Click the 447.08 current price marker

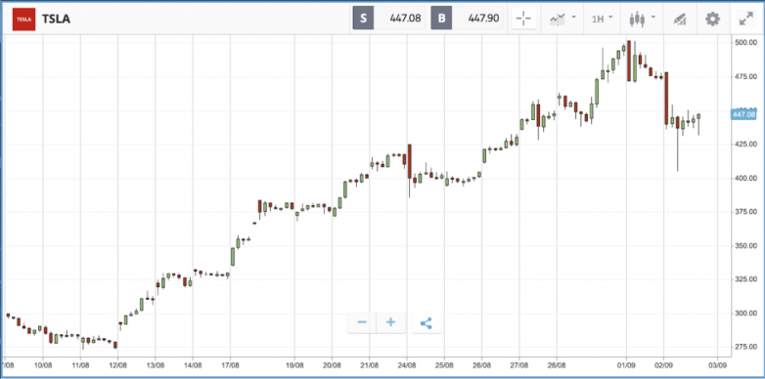tap(742, 114)
